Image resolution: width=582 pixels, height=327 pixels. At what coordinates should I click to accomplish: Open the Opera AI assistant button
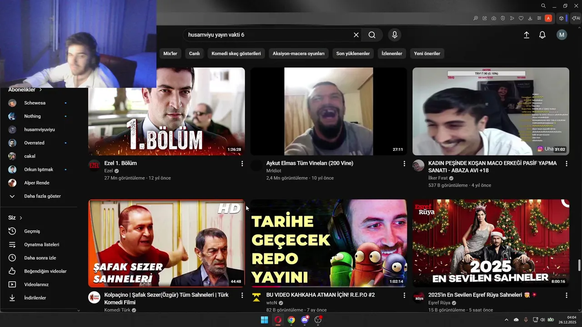[x=576, y=18]
